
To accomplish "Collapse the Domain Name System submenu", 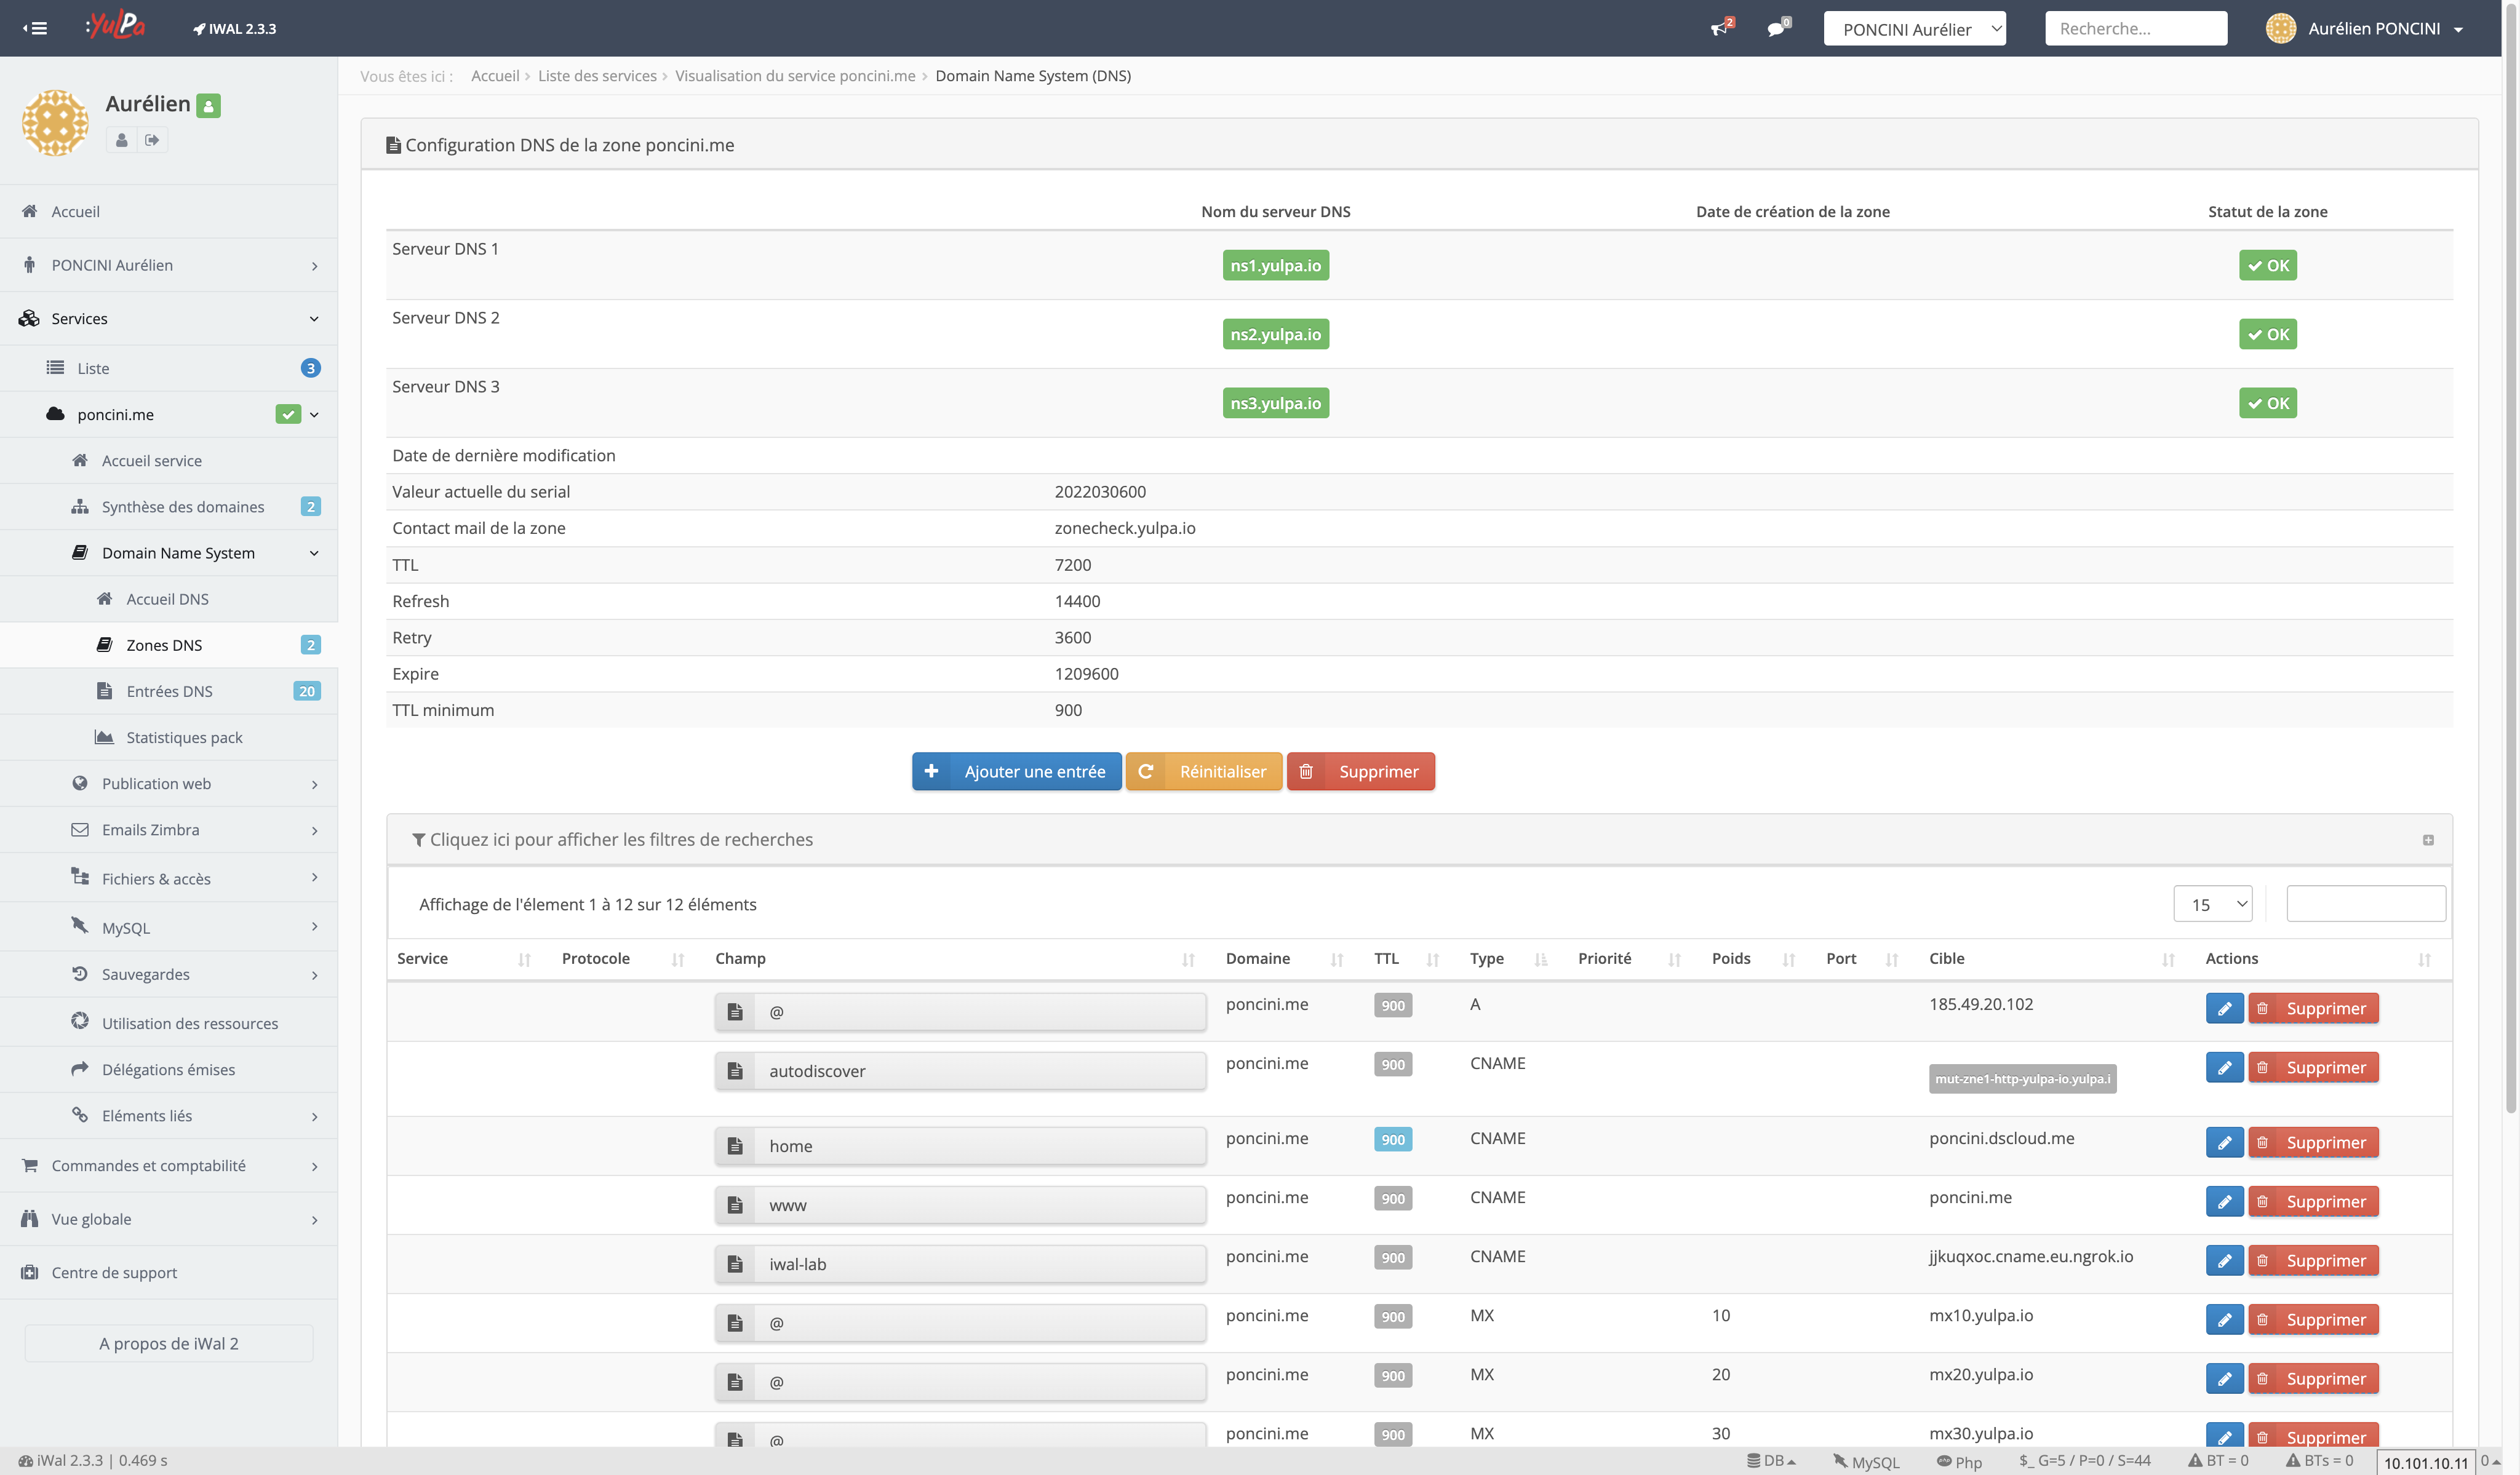I will 169,553.
